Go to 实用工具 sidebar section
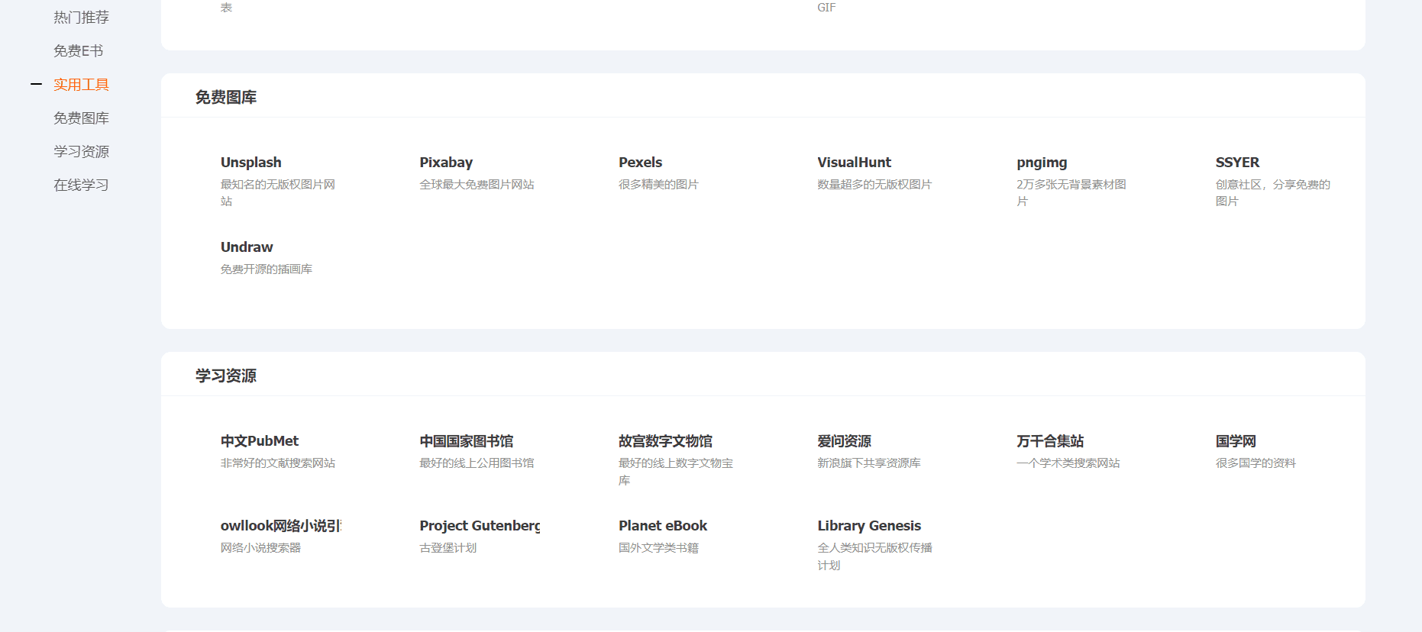The image size is (1422, 632). pyautogui.click(x=81, y=84)
